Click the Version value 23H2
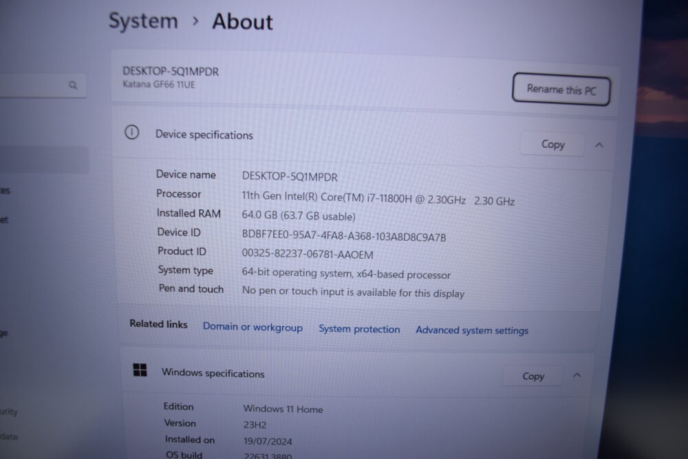 (x=255, y=425)
